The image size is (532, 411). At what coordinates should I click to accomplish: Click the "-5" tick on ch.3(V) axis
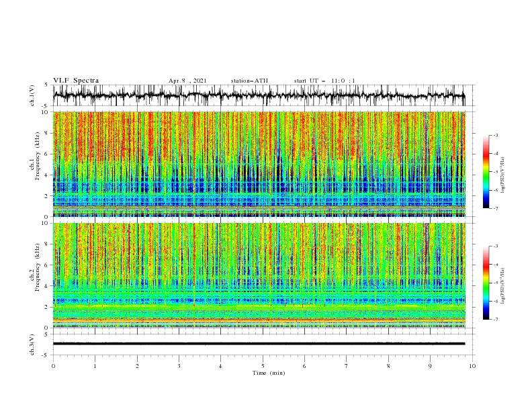coord(46,355)
